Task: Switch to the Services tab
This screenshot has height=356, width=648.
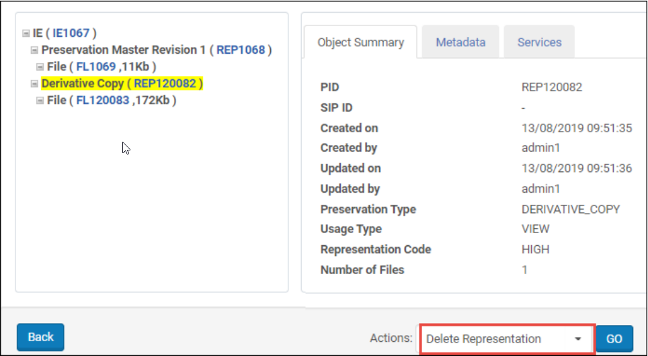Action: tap(539, 42)
